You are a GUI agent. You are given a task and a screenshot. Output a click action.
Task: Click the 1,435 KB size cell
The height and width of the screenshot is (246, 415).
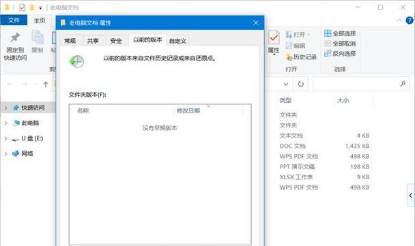357,146
